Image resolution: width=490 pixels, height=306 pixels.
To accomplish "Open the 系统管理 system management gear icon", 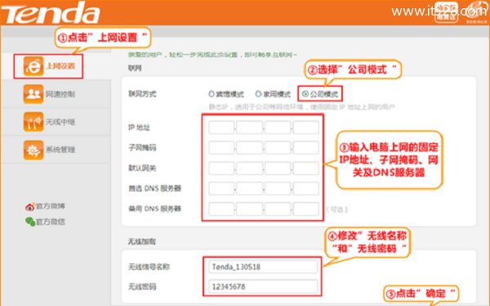I will tap(33, 150).
